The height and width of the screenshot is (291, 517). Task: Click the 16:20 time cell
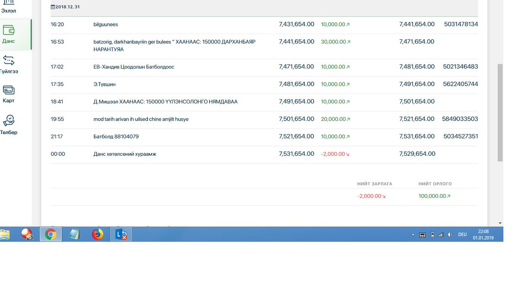coord(57,25)
